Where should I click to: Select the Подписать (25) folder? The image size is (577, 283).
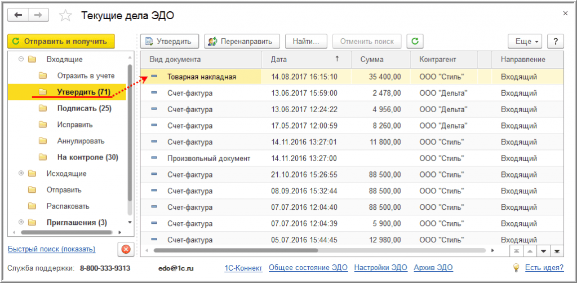click(x=84, y=108)
